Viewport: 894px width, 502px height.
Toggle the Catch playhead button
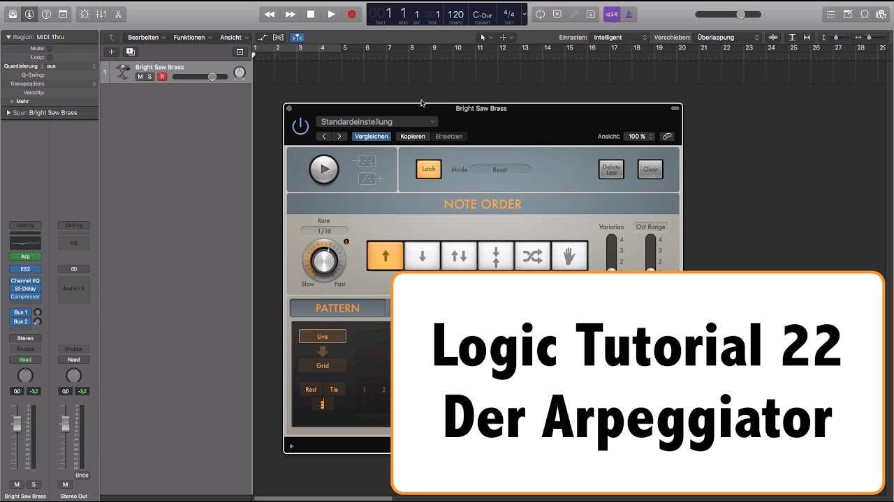pyautogui.click(x=298, y=38)
